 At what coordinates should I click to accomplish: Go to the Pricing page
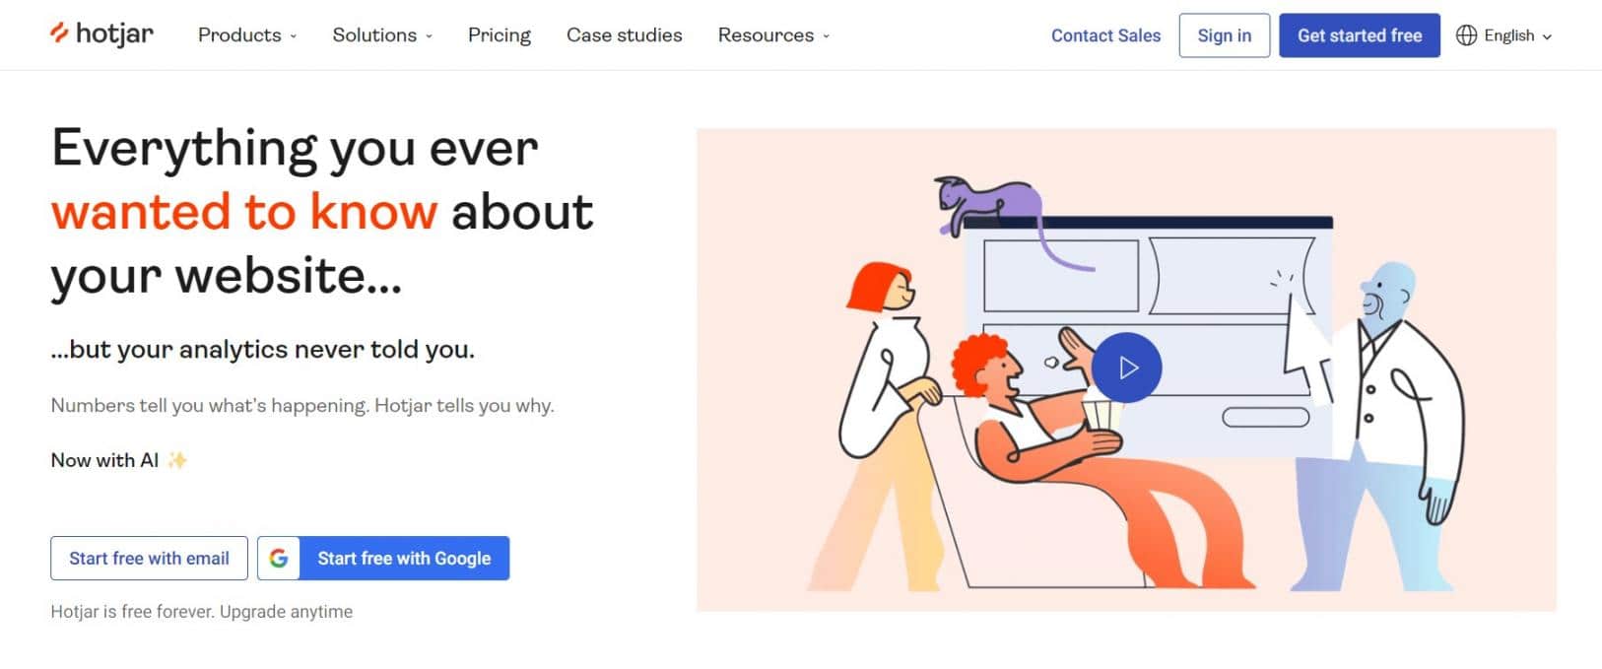[500, 35]
